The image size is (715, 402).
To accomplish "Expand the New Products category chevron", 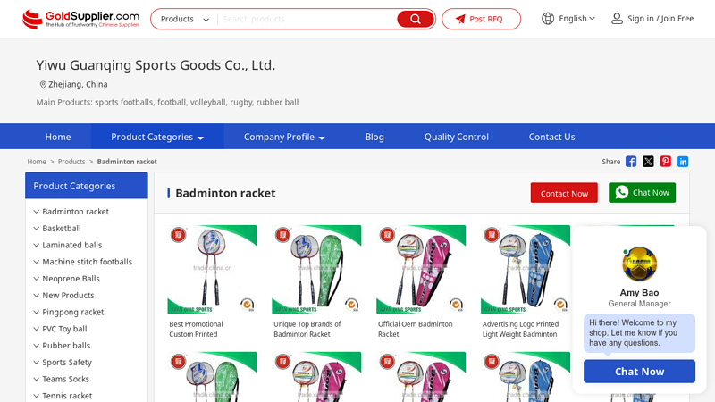I will point(36,296).
